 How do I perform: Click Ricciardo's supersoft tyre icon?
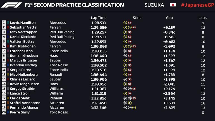pos(130,37)
